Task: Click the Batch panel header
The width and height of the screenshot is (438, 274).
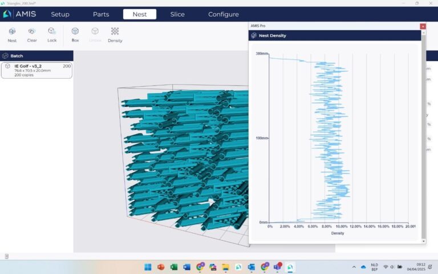Action: click(x=36, y=56)
